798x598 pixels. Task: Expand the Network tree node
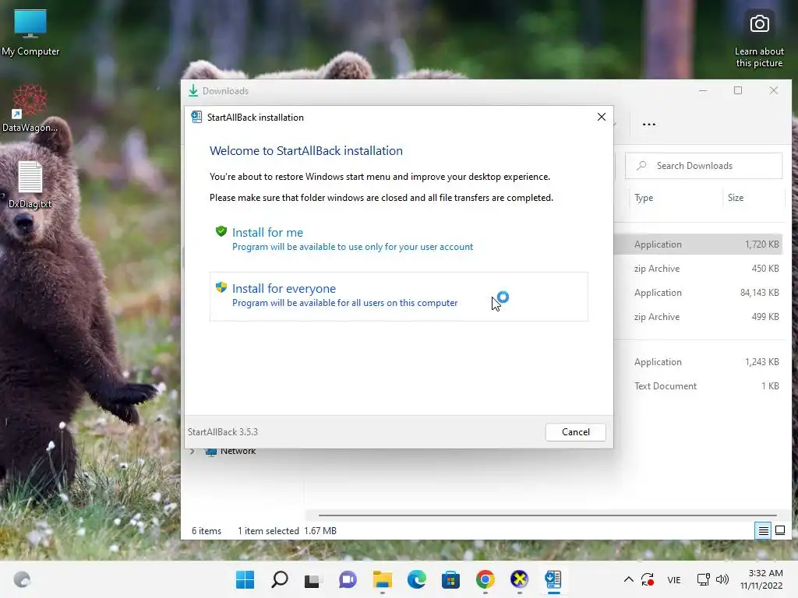[192, 451]
